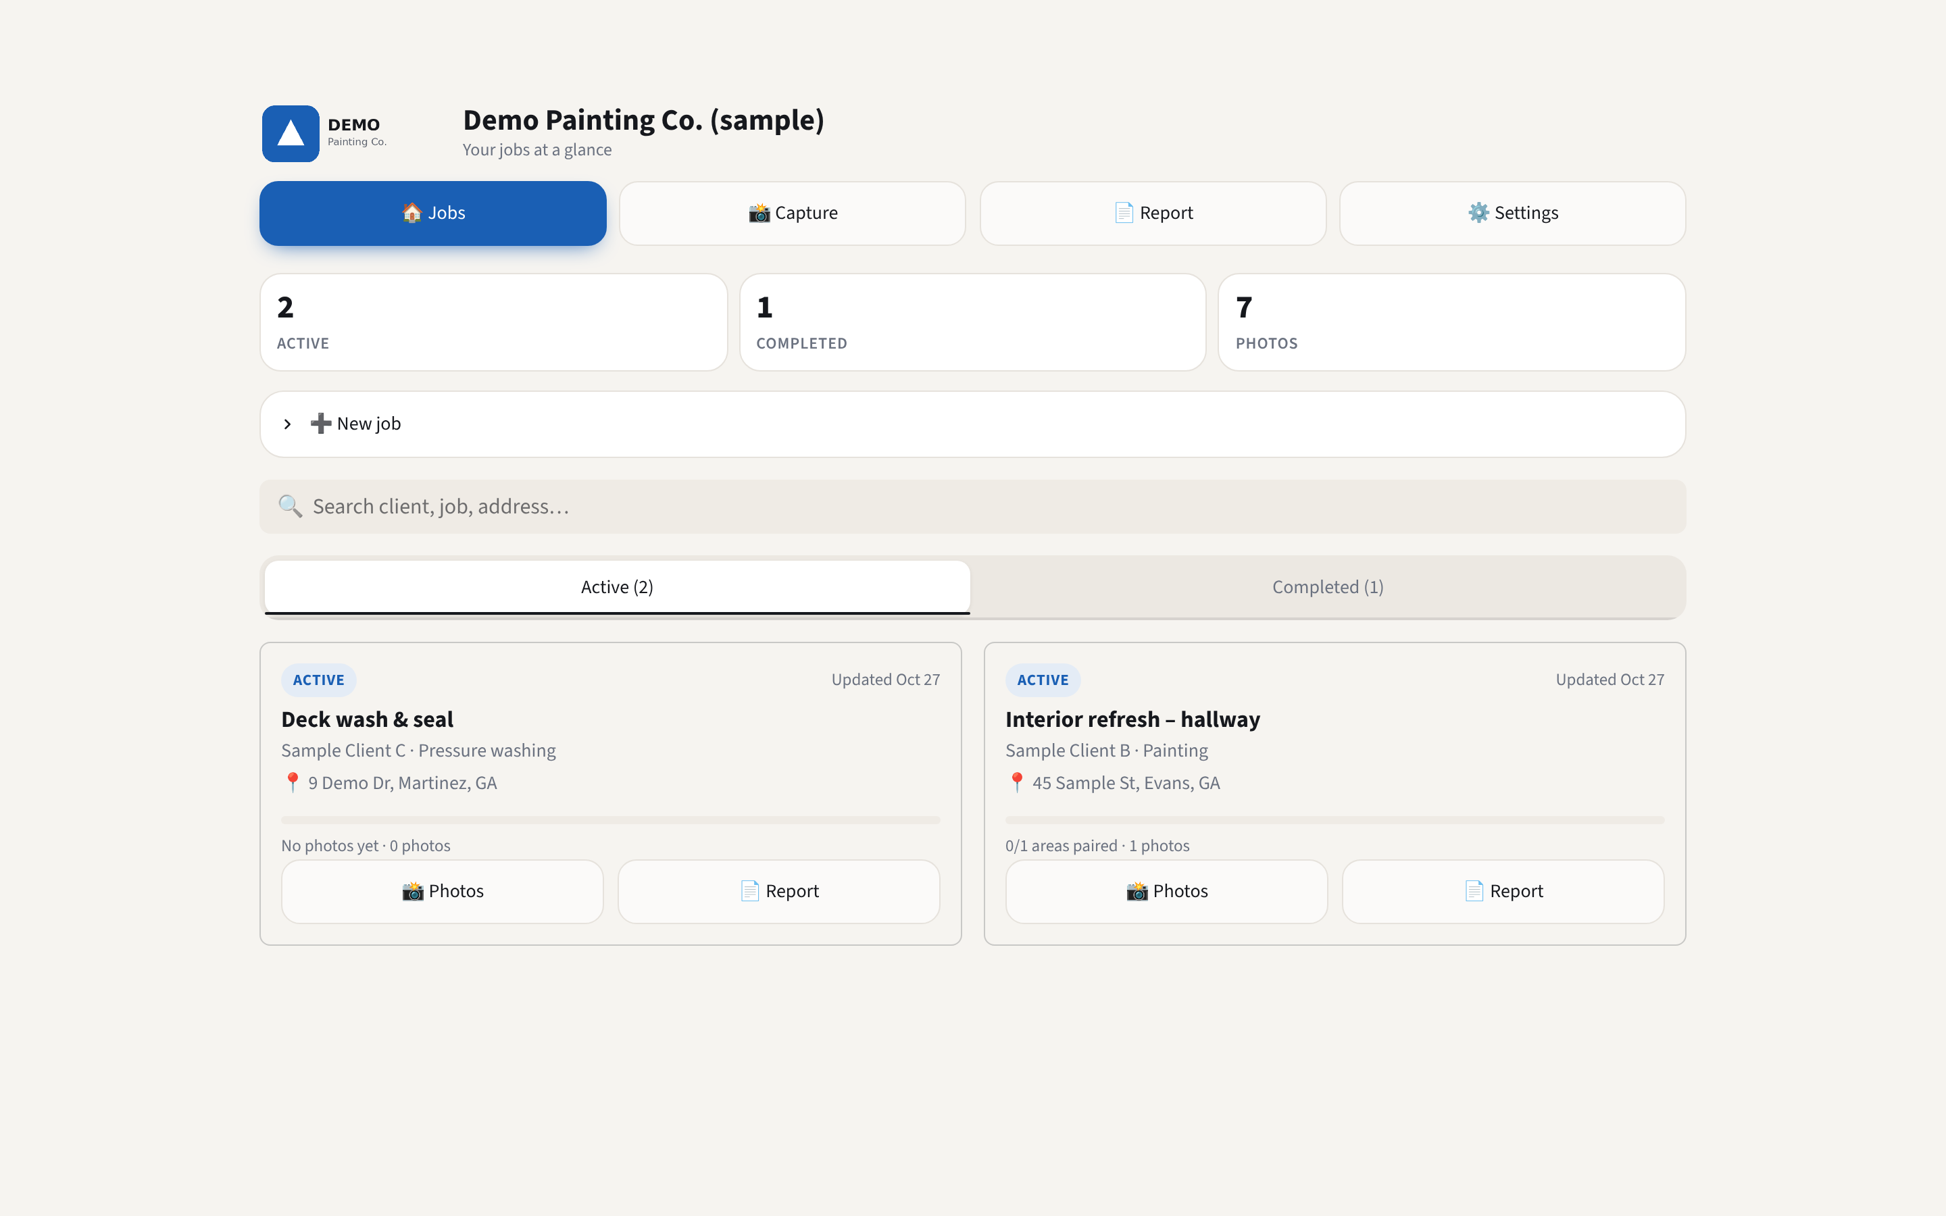Click the plus icon beside New job
Screen dimensions: 1946x1216
[321, 423]
